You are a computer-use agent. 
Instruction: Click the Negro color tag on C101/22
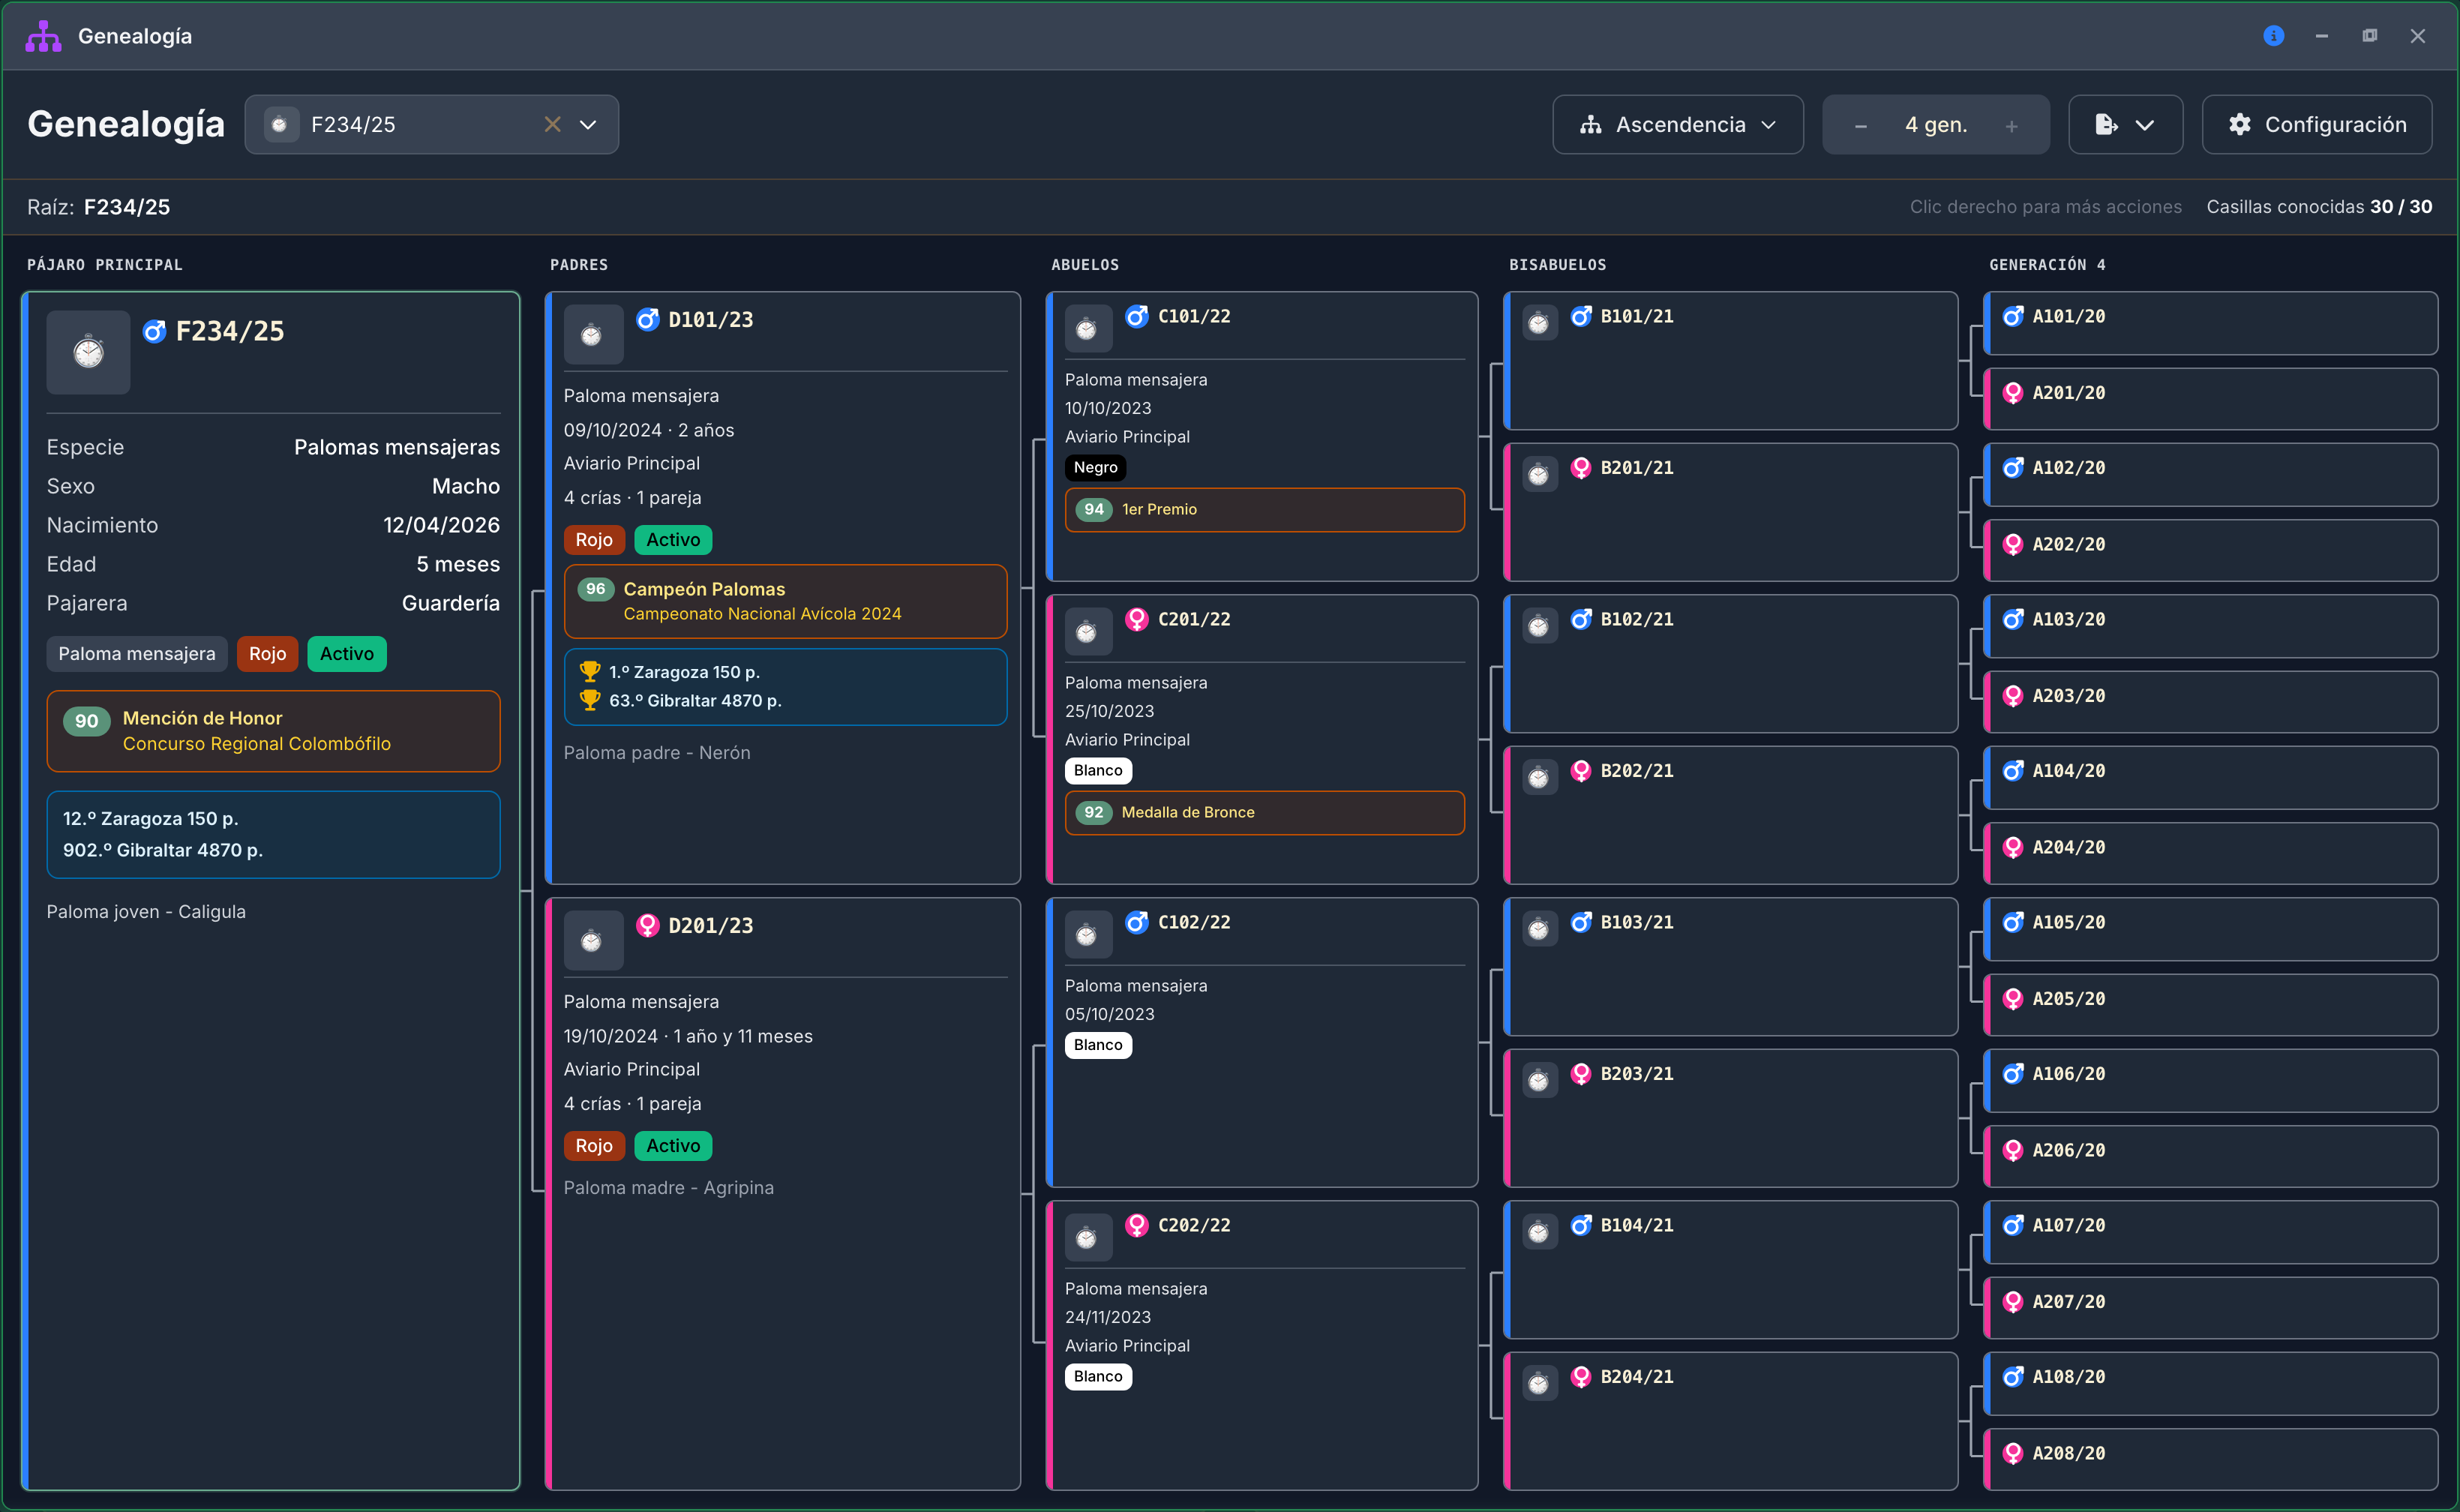click(1095, 467)
